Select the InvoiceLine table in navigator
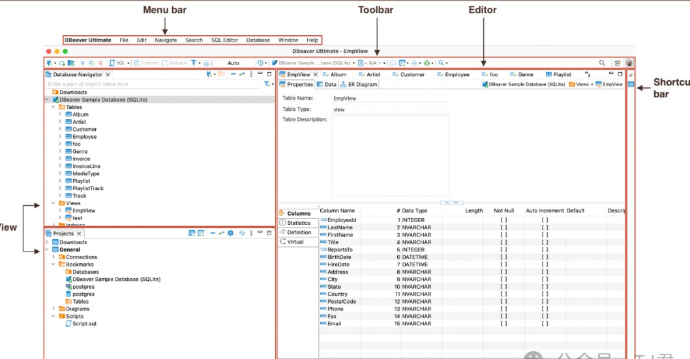690x359 pixels. tap(83, 166)
